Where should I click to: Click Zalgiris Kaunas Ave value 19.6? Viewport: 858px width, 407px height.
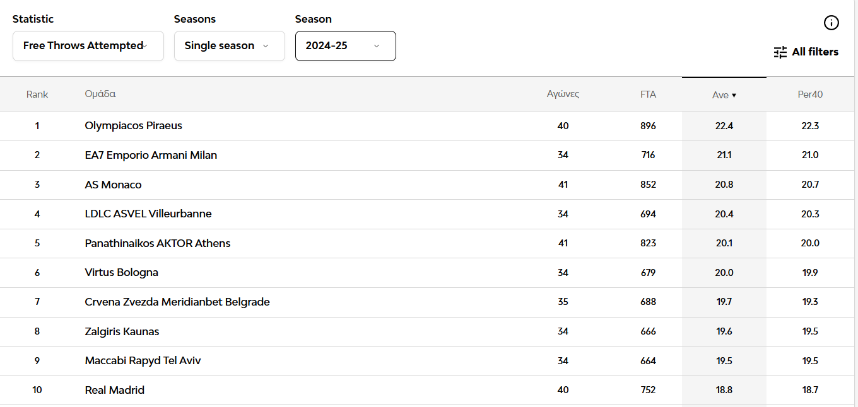coord(724,331)
